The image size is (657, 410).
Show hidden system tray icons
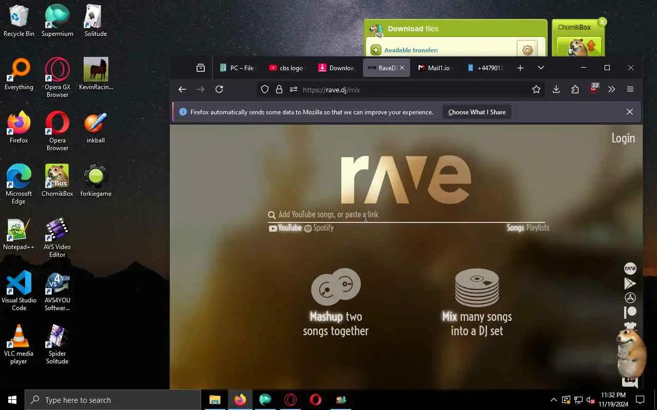(x=553, y=400)
